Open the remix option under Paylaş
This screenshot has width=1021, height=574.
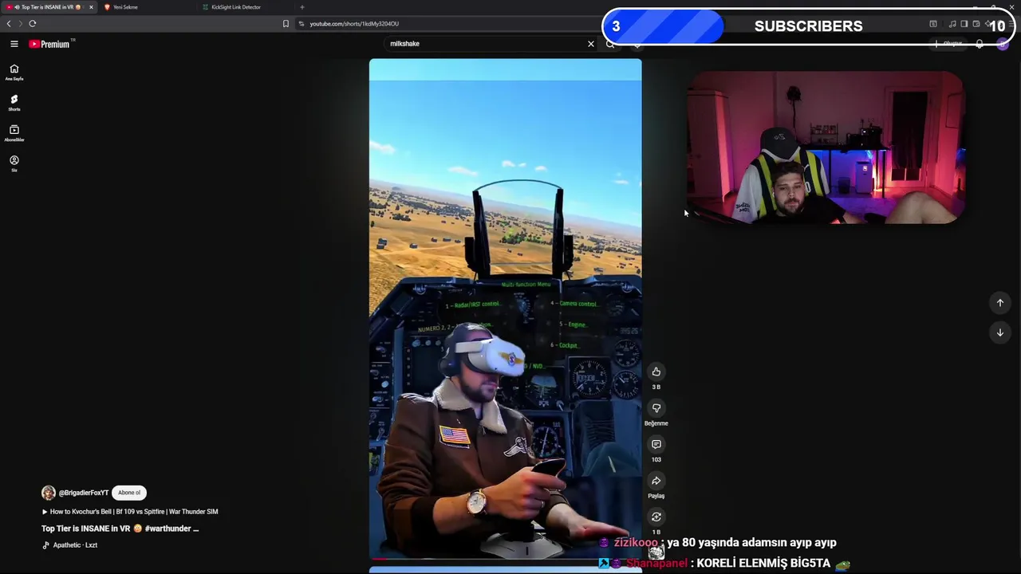coord(656,517)
